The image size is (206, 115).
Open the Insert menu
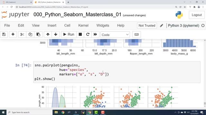pos(52,26)
